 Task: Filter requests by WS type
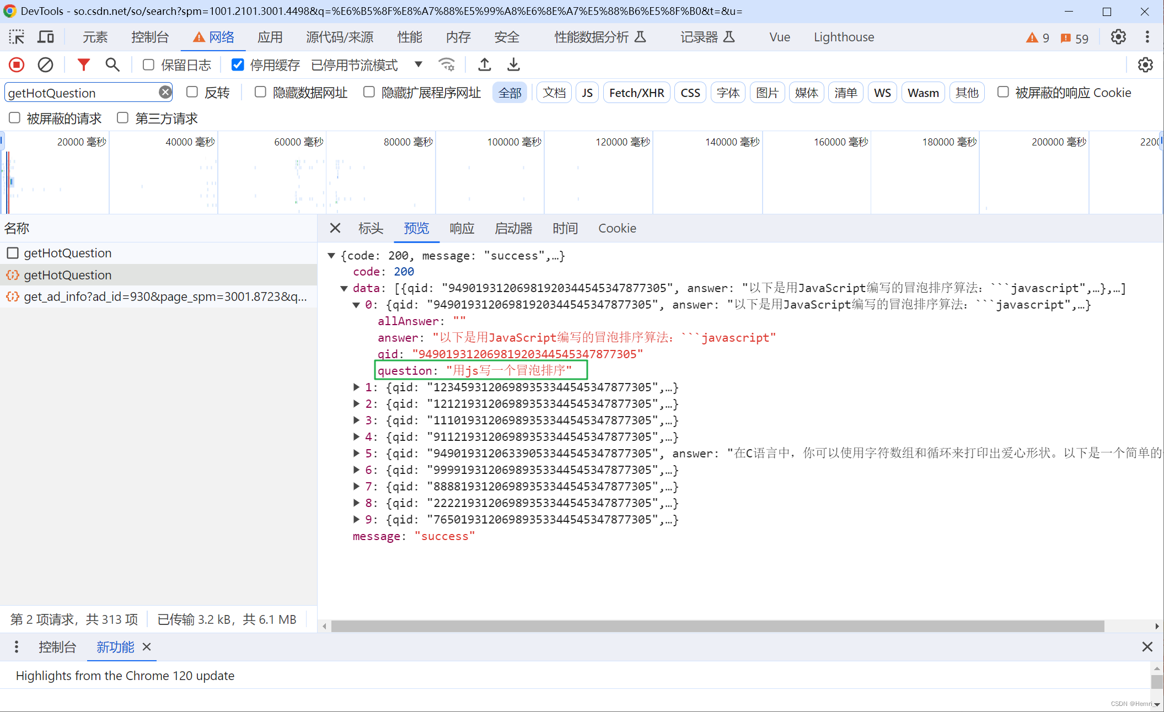point(882,93)
